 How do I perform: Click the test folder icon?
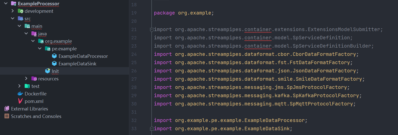point(27,86)
